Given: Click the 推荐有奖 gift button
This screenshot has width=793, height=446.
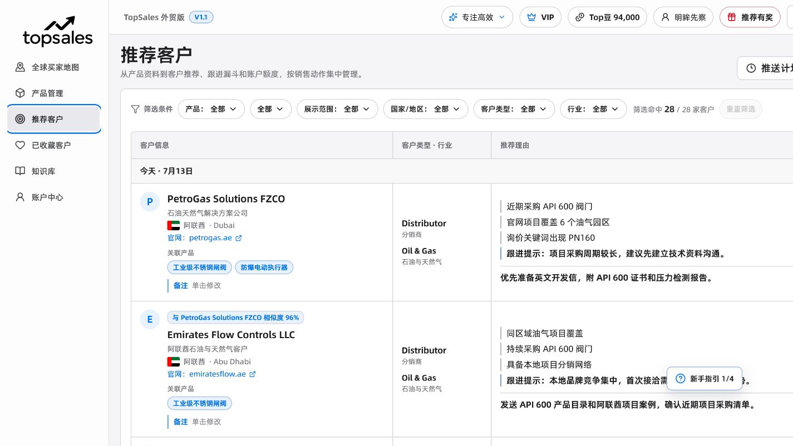Looking at the screenshot, I should [750, 17].
